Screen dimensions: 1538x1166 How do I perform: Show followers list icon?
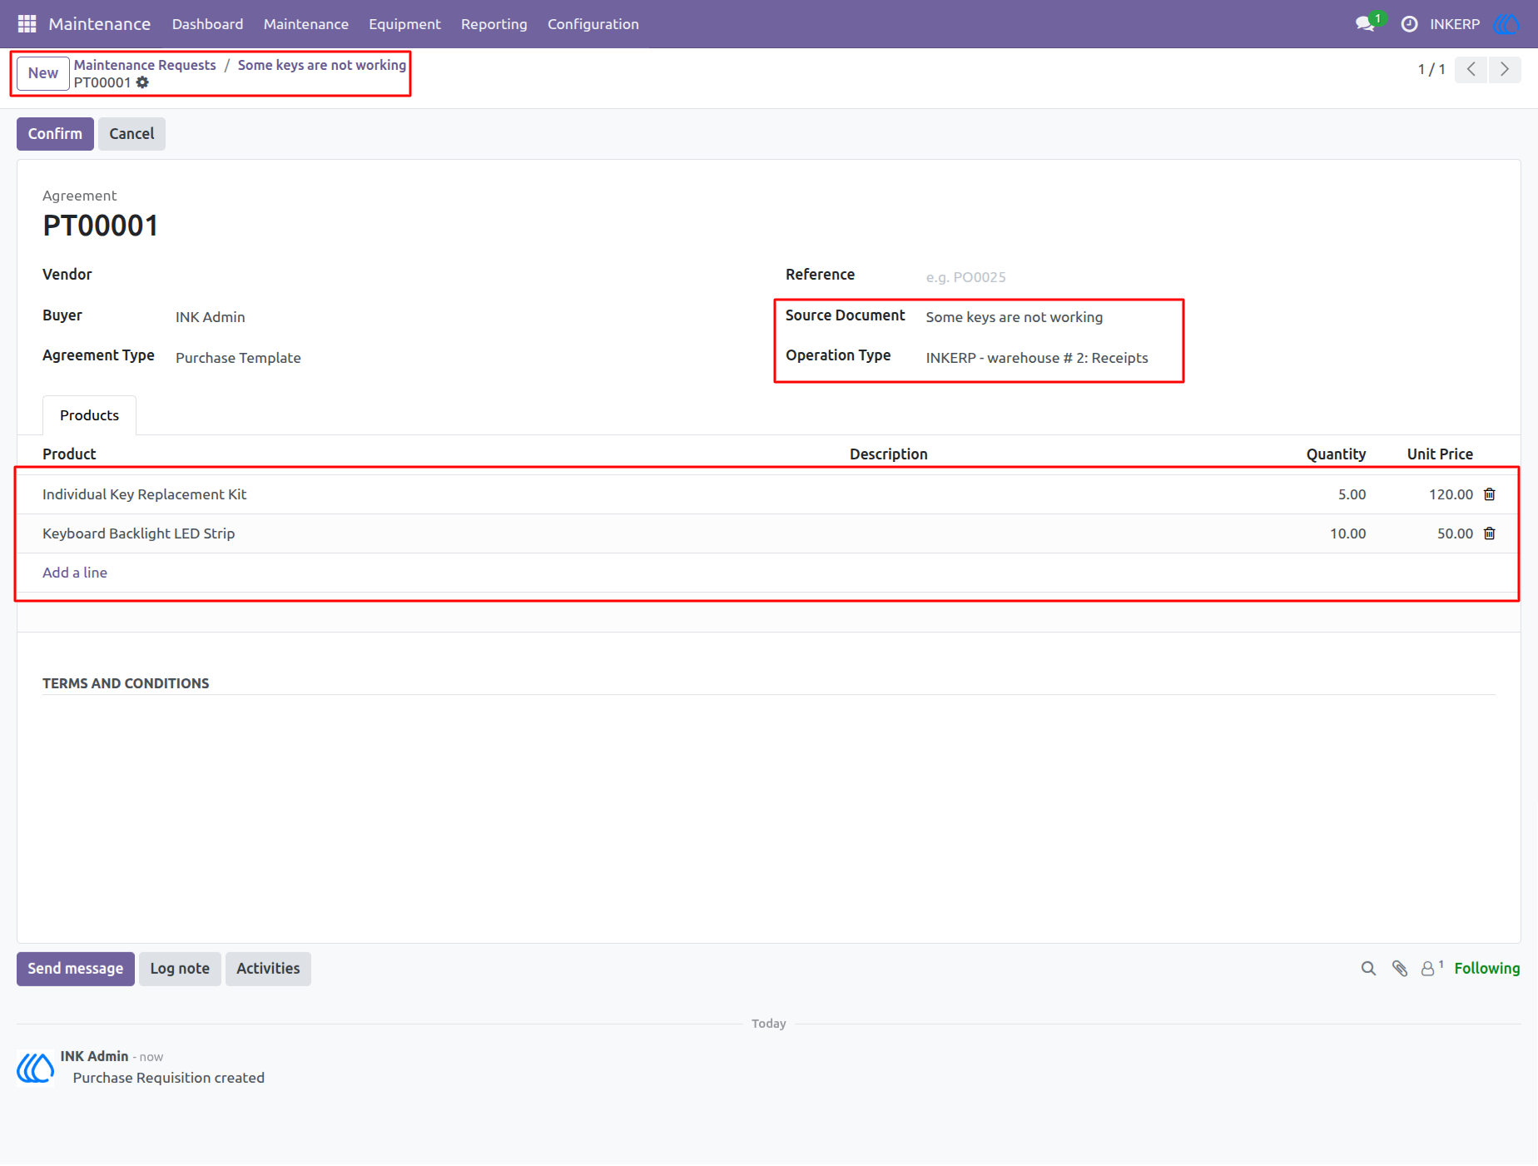coord(1431,968)
